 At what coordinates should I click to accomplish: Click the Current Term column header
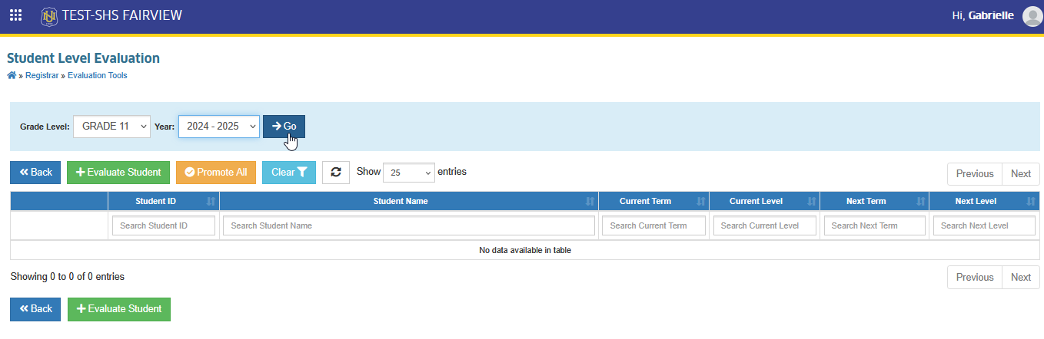[x=654, y=201]
